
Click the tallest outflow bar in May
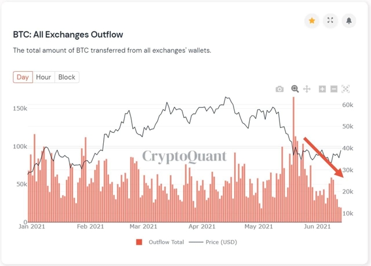coord(294,159)
